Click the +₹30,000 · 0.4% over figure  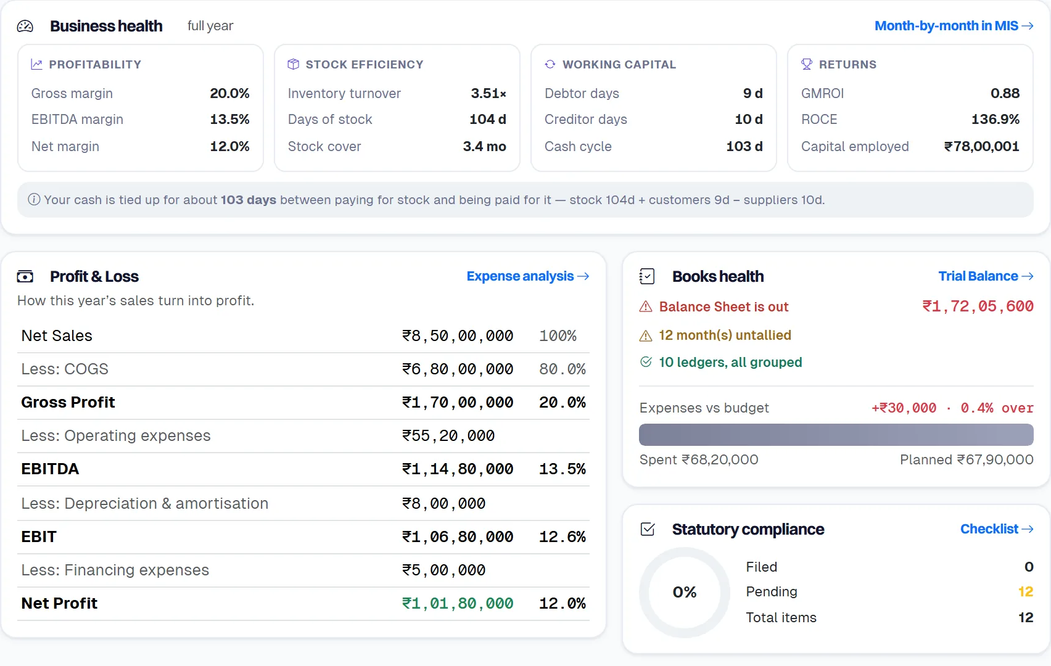click(x=952, y=408)
